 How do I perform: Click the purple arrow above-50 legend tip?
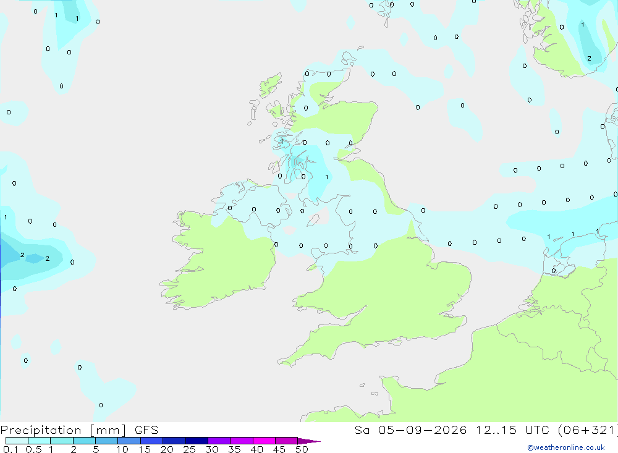point(309,441)
